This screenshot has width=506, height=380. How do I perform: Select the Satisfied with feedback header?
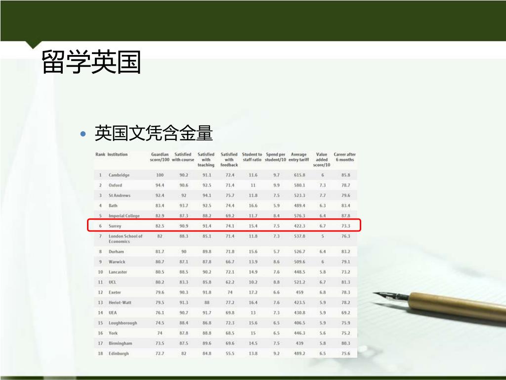coord(229,160)
